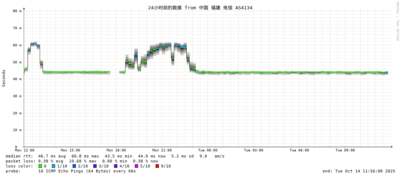Click the end timestamp Tue Oct 14
This screenshot has width=401, height=176.
359,171
